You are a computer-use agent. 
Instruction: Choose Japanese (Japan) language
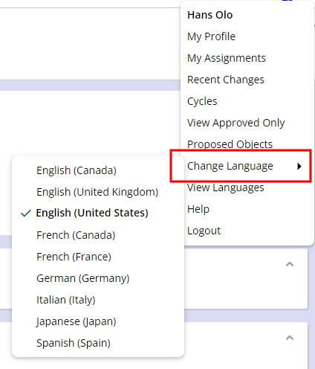point(76,321)
